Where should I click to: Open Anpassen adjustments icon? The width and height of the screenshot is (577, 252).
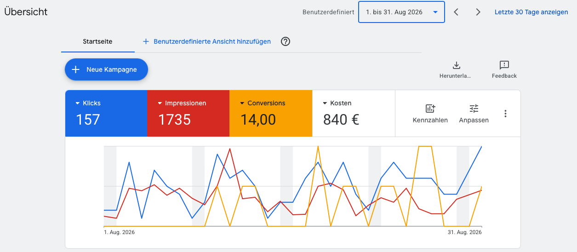[474, 109]
